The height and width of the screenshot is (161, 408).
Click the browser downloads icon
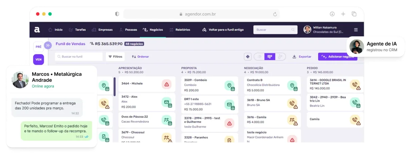click(332, 14)
